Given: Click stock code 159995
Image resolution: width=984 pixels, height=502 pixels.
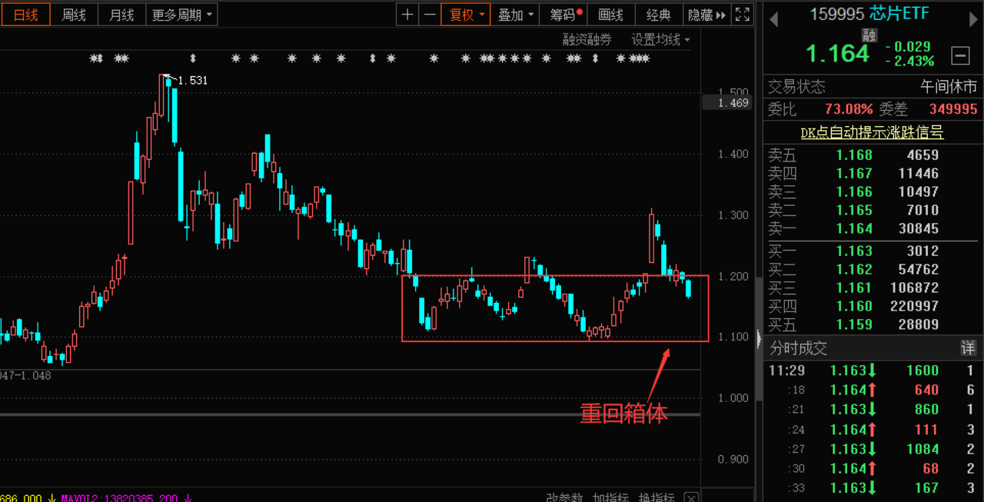Looking at the screenshot, I should [x=838, y=14].
